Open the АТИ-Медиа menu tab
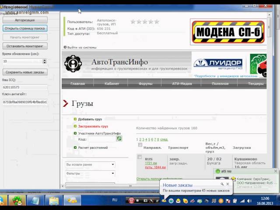280x210 pixels. pyautogui.click(x=182, y=84)
